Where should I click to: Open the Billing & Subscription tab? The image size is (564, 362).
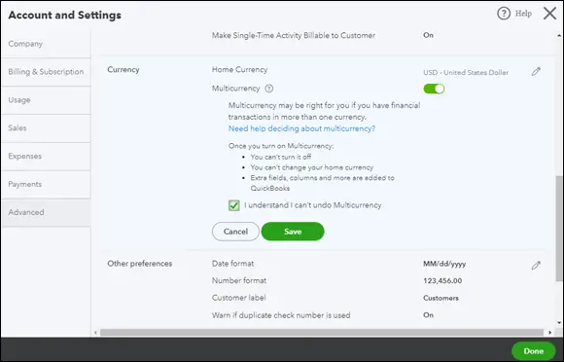[46, 72]
